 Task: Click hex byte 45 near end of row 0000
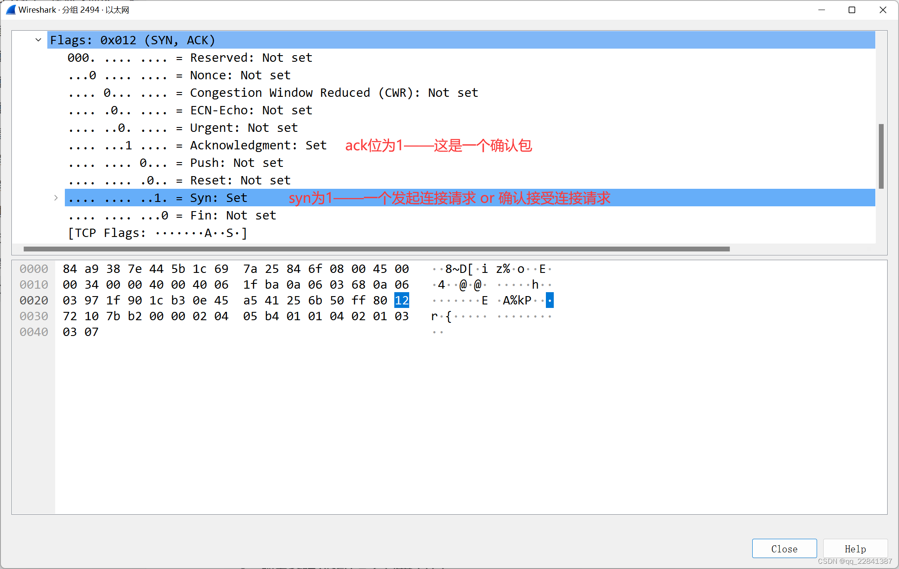pyautogui.click(x=380, y=269)
